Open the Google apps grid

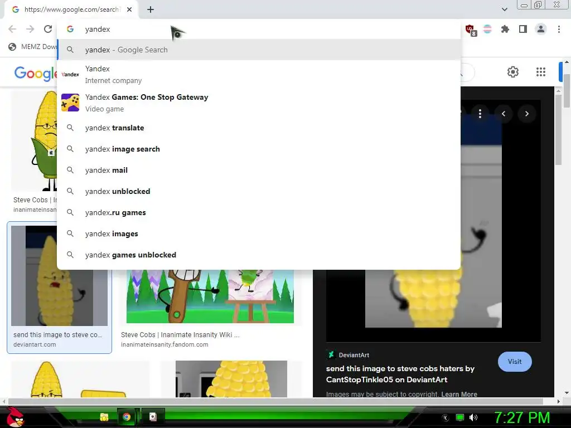point(541,72)
